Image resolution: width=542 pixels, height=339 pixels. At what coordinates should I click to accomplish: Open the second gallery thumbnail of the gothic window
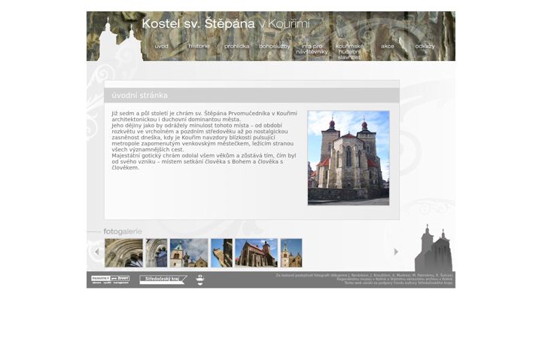pos(156,253)
